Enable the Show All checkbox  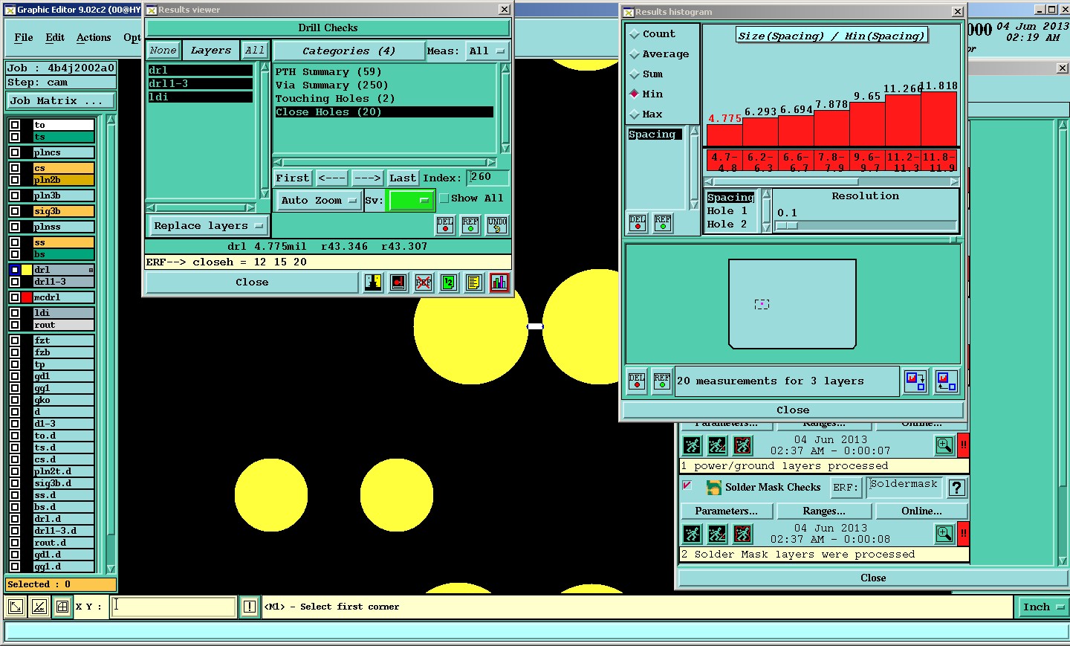[x=444, y=198]
